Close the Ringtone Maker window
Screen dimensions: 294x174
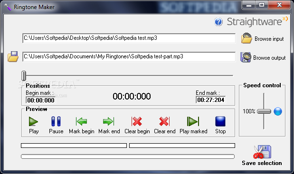279,5
